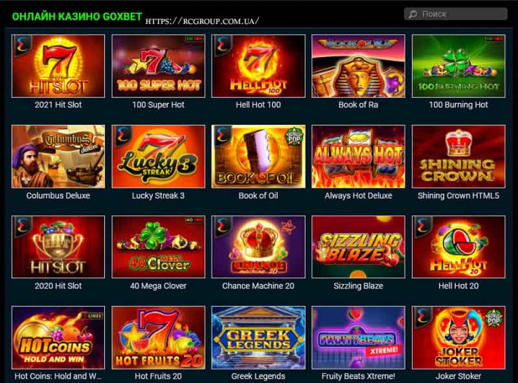Open the Always Hot Deluxe thumbnail
Image resolution: width=518 pixels, height=383 pixels.
[358, 156]
